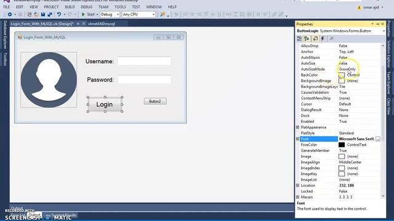
Task: Click the Navigate Backward toolbar icon
Action: click(x=10, y=15)
